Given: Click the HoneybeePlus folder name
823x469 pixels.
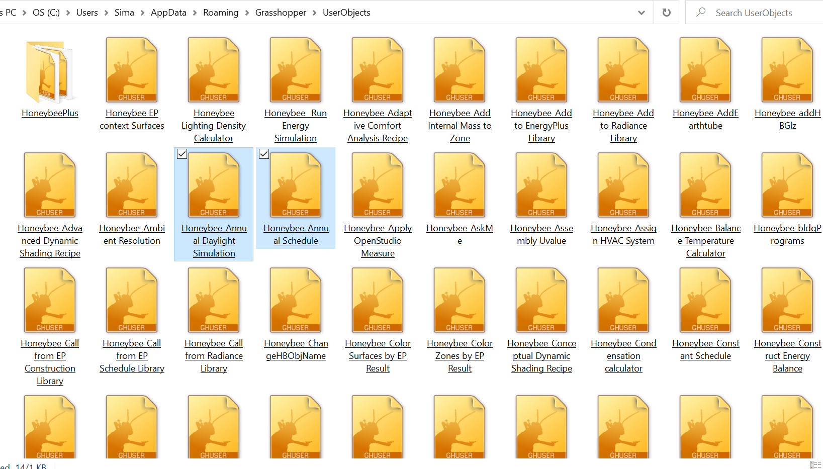Looking at the screenshot, I should (x=50, y=113).
